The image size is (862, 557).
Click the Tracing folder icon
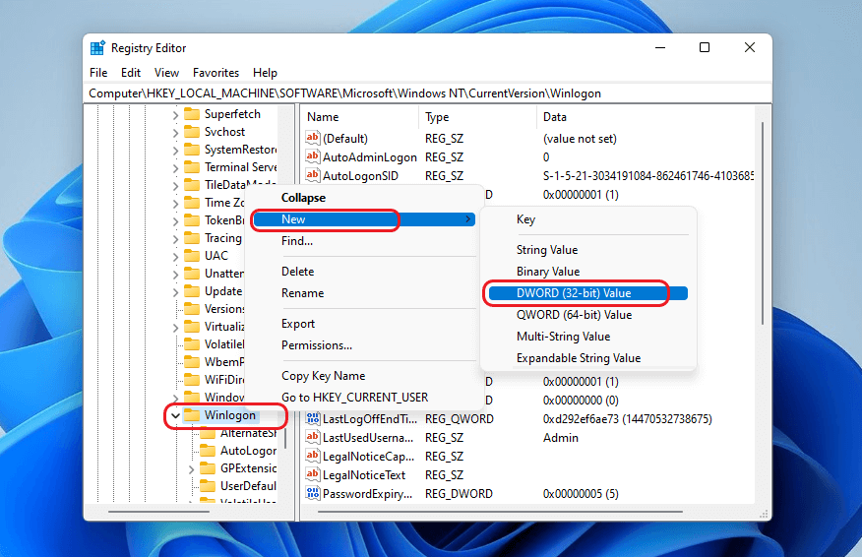(192, 238)
